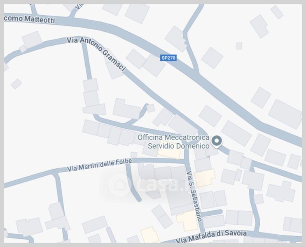Click the Giacomo Matteotti street label

pos(29,19)
